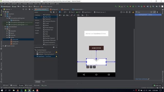164x92 pixels.
Task: Expand Gradle Scripts node
Action: coord(3,46)
